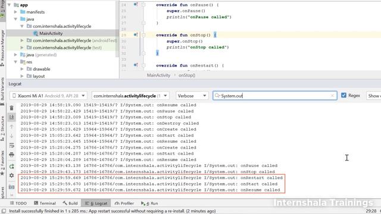Click the up arrow stack trace icon
The height and width of the screenshot is (214, 381).
11,127
